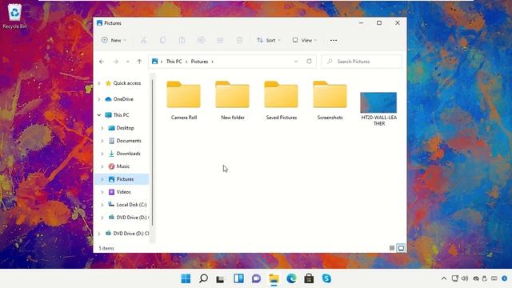This screenshot has height=288, width=512.
Task: Select the Camera Roll folder
Action: pos(183,100)
